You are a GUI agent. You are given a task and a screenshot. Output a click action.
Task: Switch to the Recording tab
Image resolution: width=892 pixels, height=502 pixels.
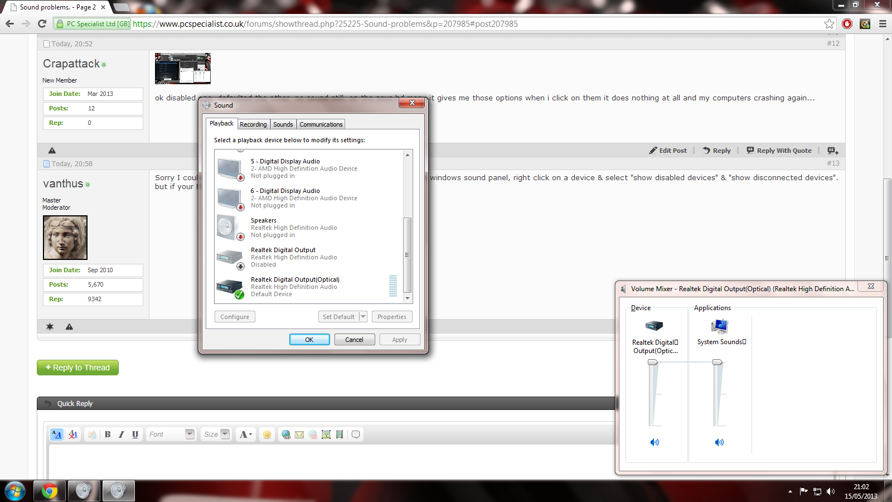pyautogui.click(x=253, y=124)
